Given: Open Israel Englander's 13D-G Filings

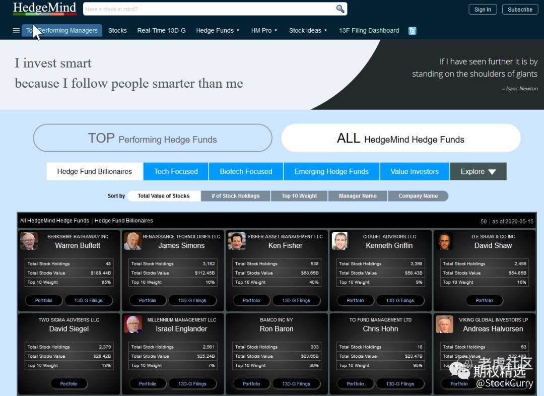Looking at the screenshot, I should 192,384.
